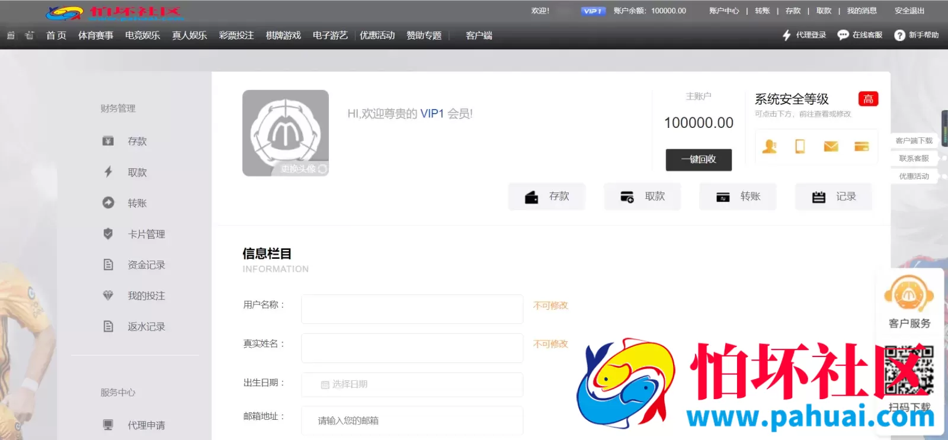
Task: Open 优惠活动 in the top navigation
Action: pyautogui.click(x=377, y=36)
